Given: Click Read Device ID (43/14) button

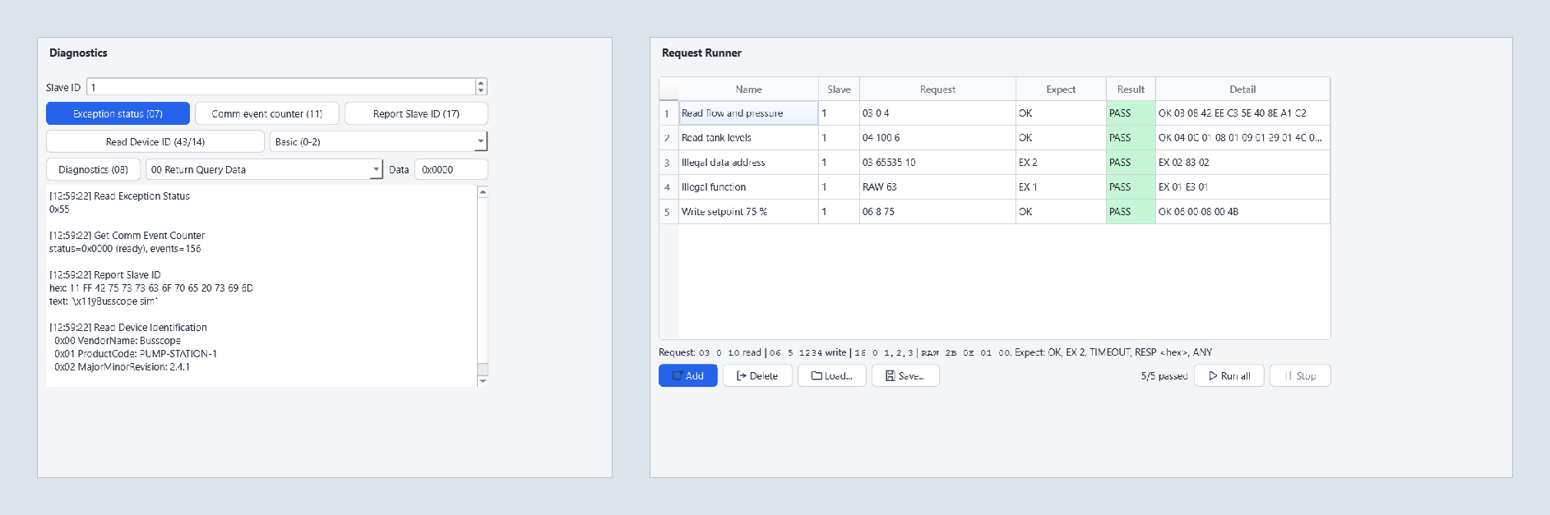Looking at the screenshot, I should coord(155,141).
